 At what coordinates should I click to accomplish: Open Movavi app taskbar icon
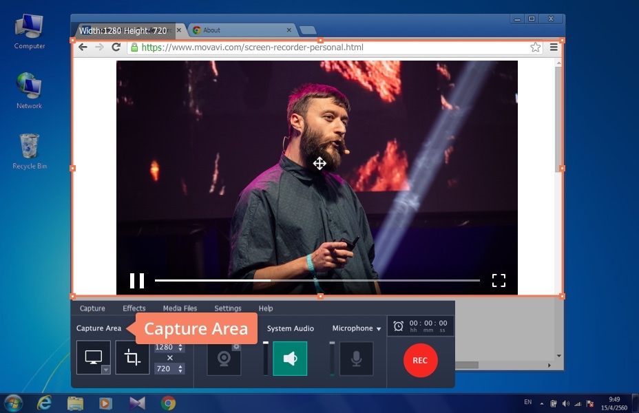click(137, 403)
